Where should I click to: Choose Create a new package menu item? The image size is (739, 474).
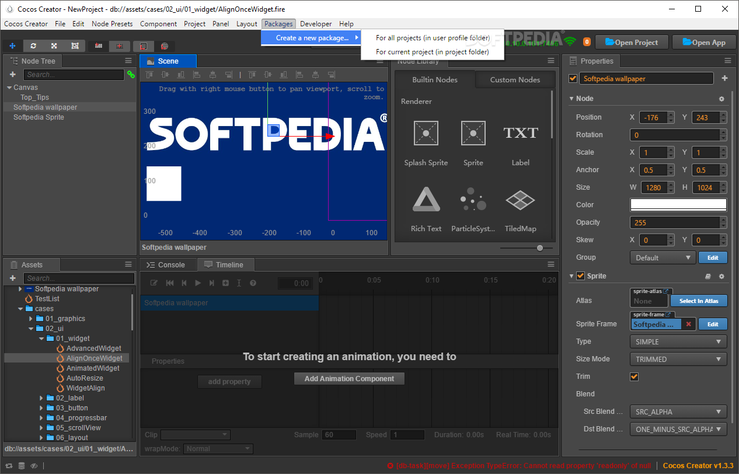[312, 38]
